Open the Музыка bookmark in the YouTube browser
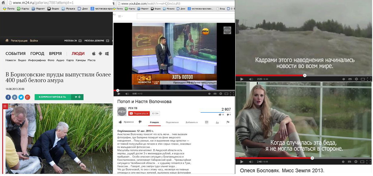Image resolution: width=373 pixels, height=176 pixels. pyautogui.click(x=168, y=9)
